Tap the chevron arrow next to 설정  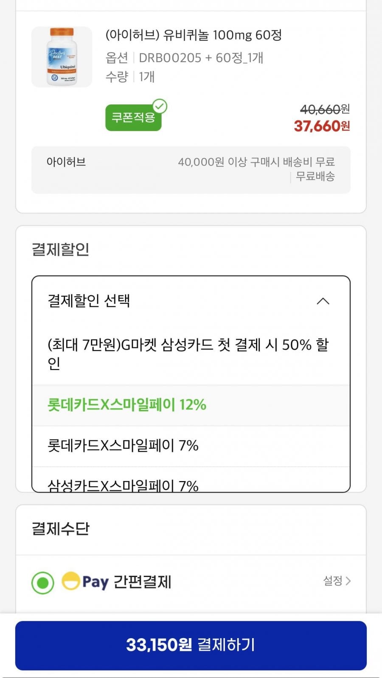[x=348, y=581]
